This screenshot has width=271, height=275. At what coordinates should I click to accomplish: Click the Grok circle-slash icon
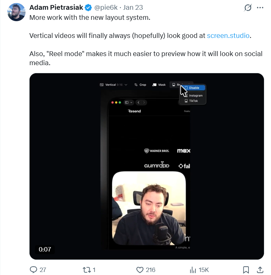[248, 7]
